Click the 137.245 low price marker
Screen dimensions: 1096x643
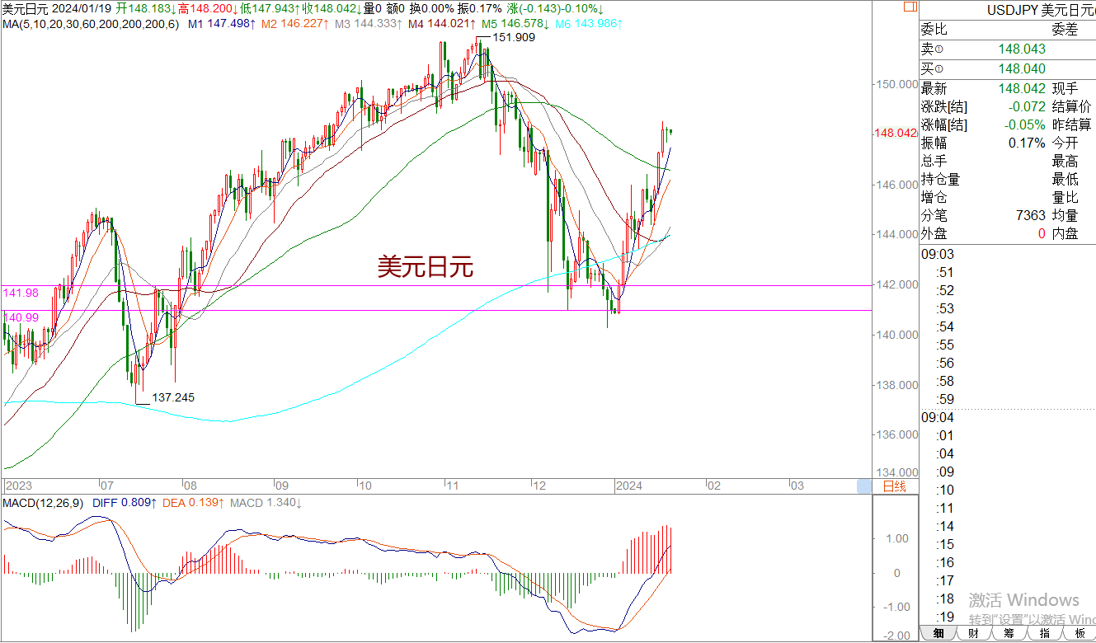(173, 397)
